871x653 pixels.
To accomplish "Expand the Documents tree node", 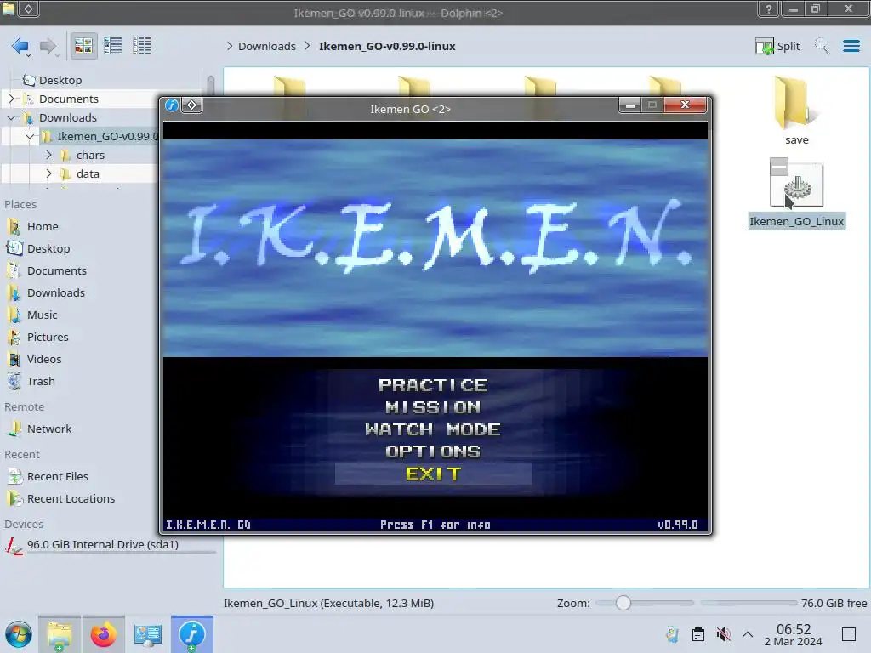I will 11,99.
